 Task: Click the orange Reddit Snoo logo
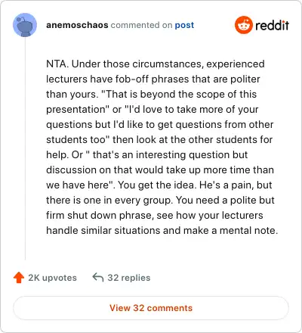click(243, 25)
